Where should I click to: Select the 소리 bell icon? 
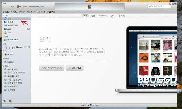coord(5,32)
